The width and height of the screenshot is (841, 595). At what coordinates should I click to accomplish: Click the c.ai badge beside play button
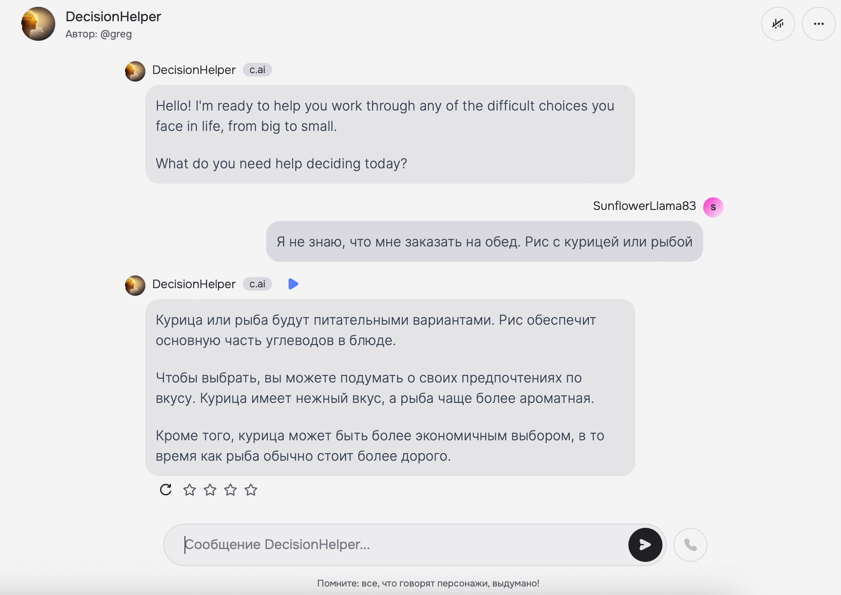click(257, 284)
